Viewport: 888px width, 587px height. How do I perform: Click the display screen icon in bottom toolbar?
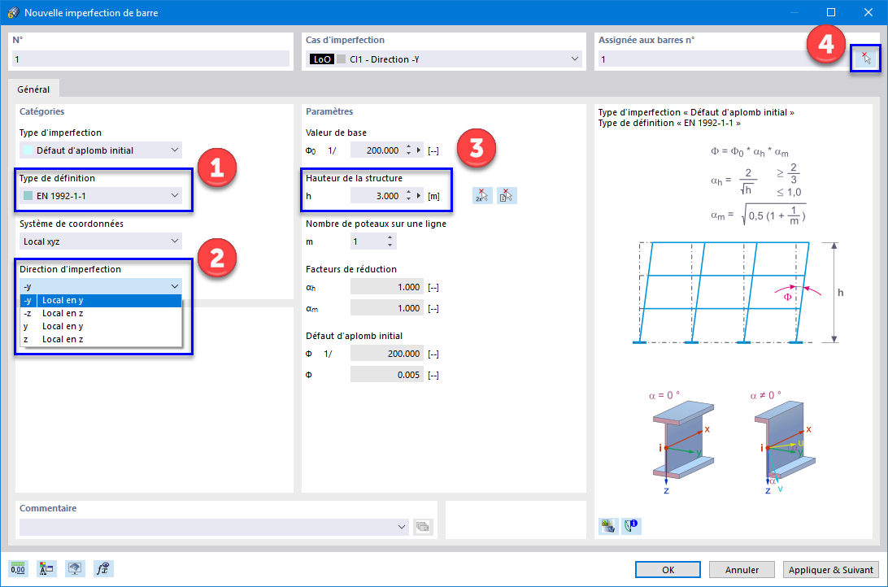[75, 569]
